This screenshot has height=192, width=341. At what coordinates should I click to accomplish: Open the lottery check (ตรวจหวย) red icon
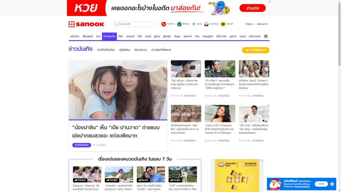click(163, 24)
